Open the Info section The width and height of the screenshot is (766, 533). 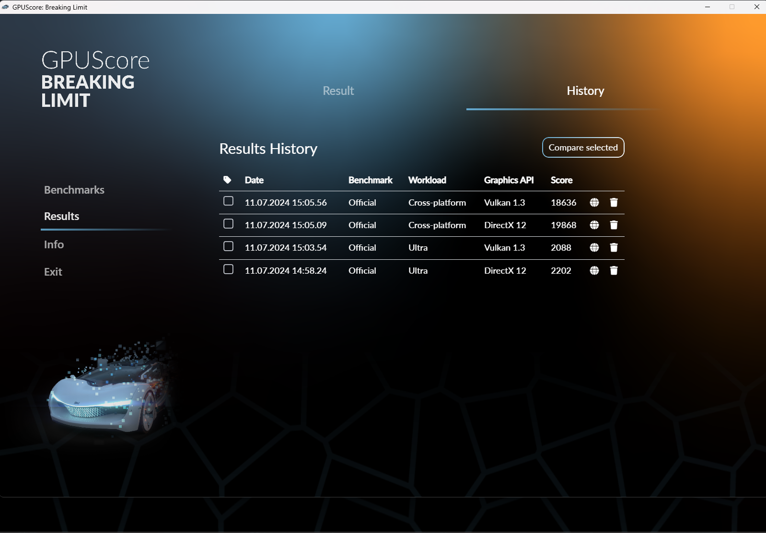click(54, 244)
